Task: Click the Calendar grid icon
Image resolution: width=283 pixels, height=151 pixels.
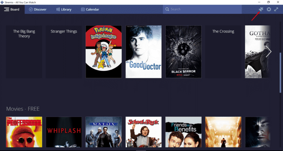Action: [83, 9]
